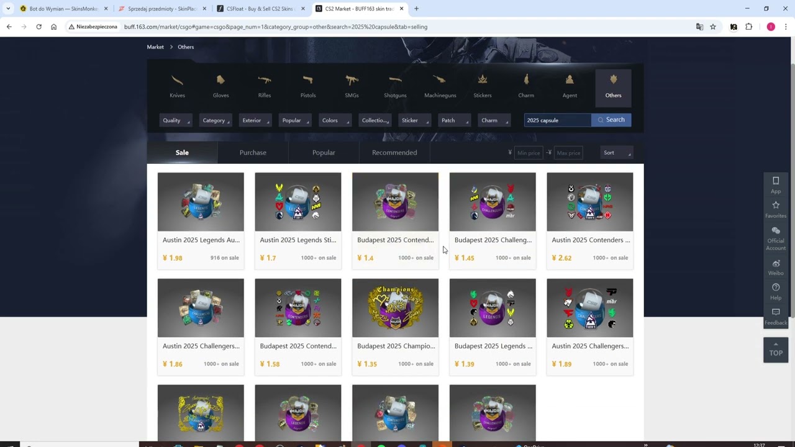Close the CS2 Market BUFF163 tab

coord(401,9)
